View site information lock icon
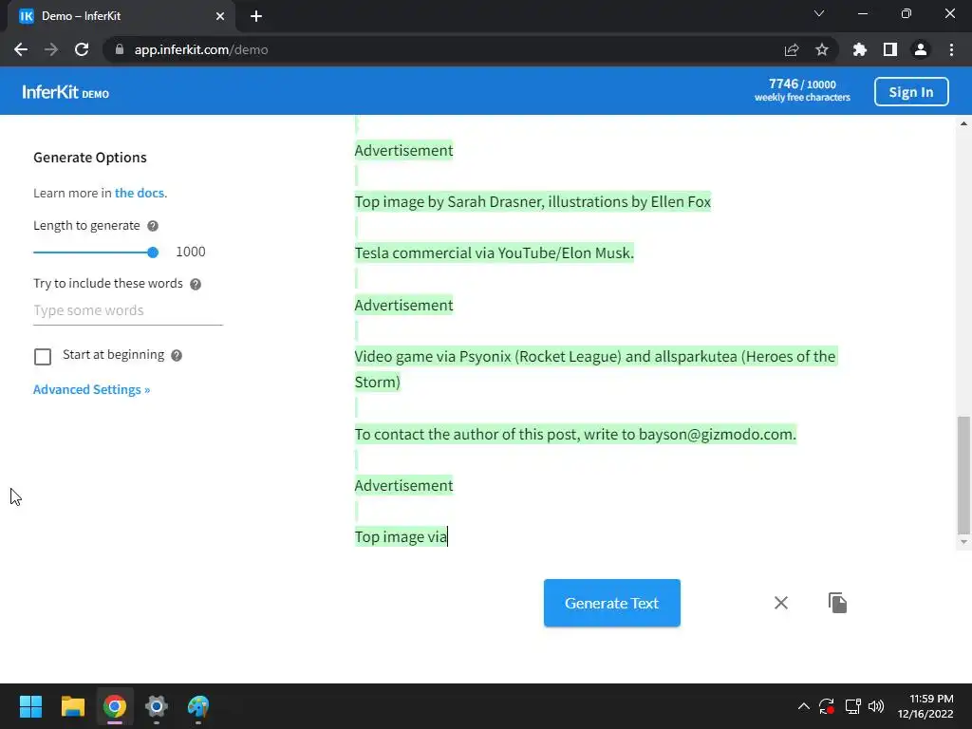 [x=120, y=49]
